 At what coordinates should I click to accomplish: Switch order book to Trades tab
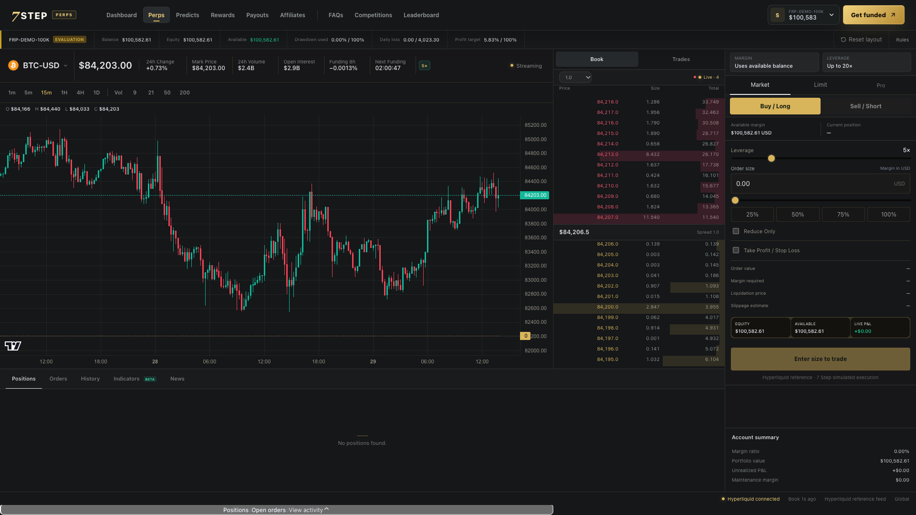(x=681, y=59)
